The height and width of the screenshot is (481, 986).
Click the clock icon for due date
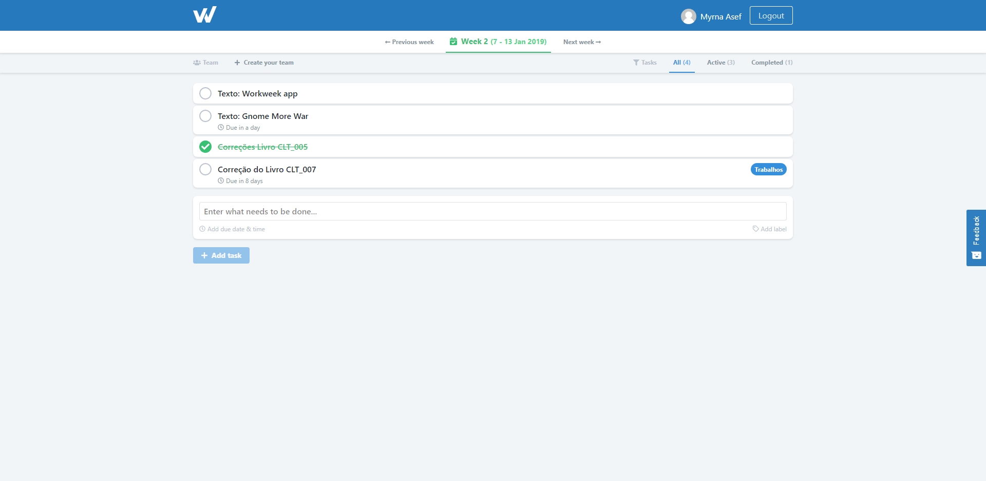(x=202, y=229)
